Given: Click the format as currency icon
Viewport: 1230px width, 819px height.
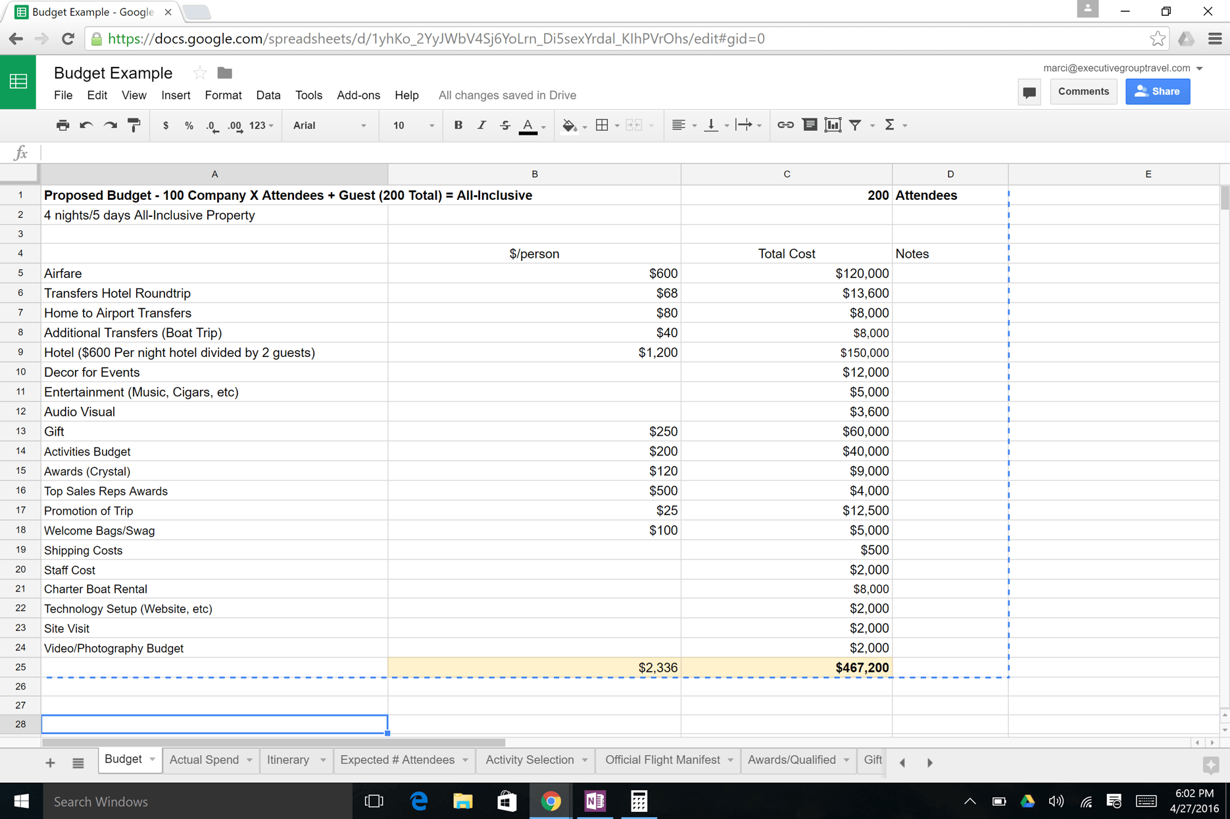Looking at the screenshot, I should (166, 125).
